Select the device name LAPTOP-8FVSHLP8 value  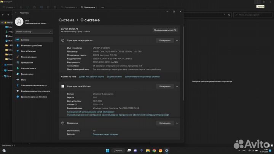click(101, 48)
